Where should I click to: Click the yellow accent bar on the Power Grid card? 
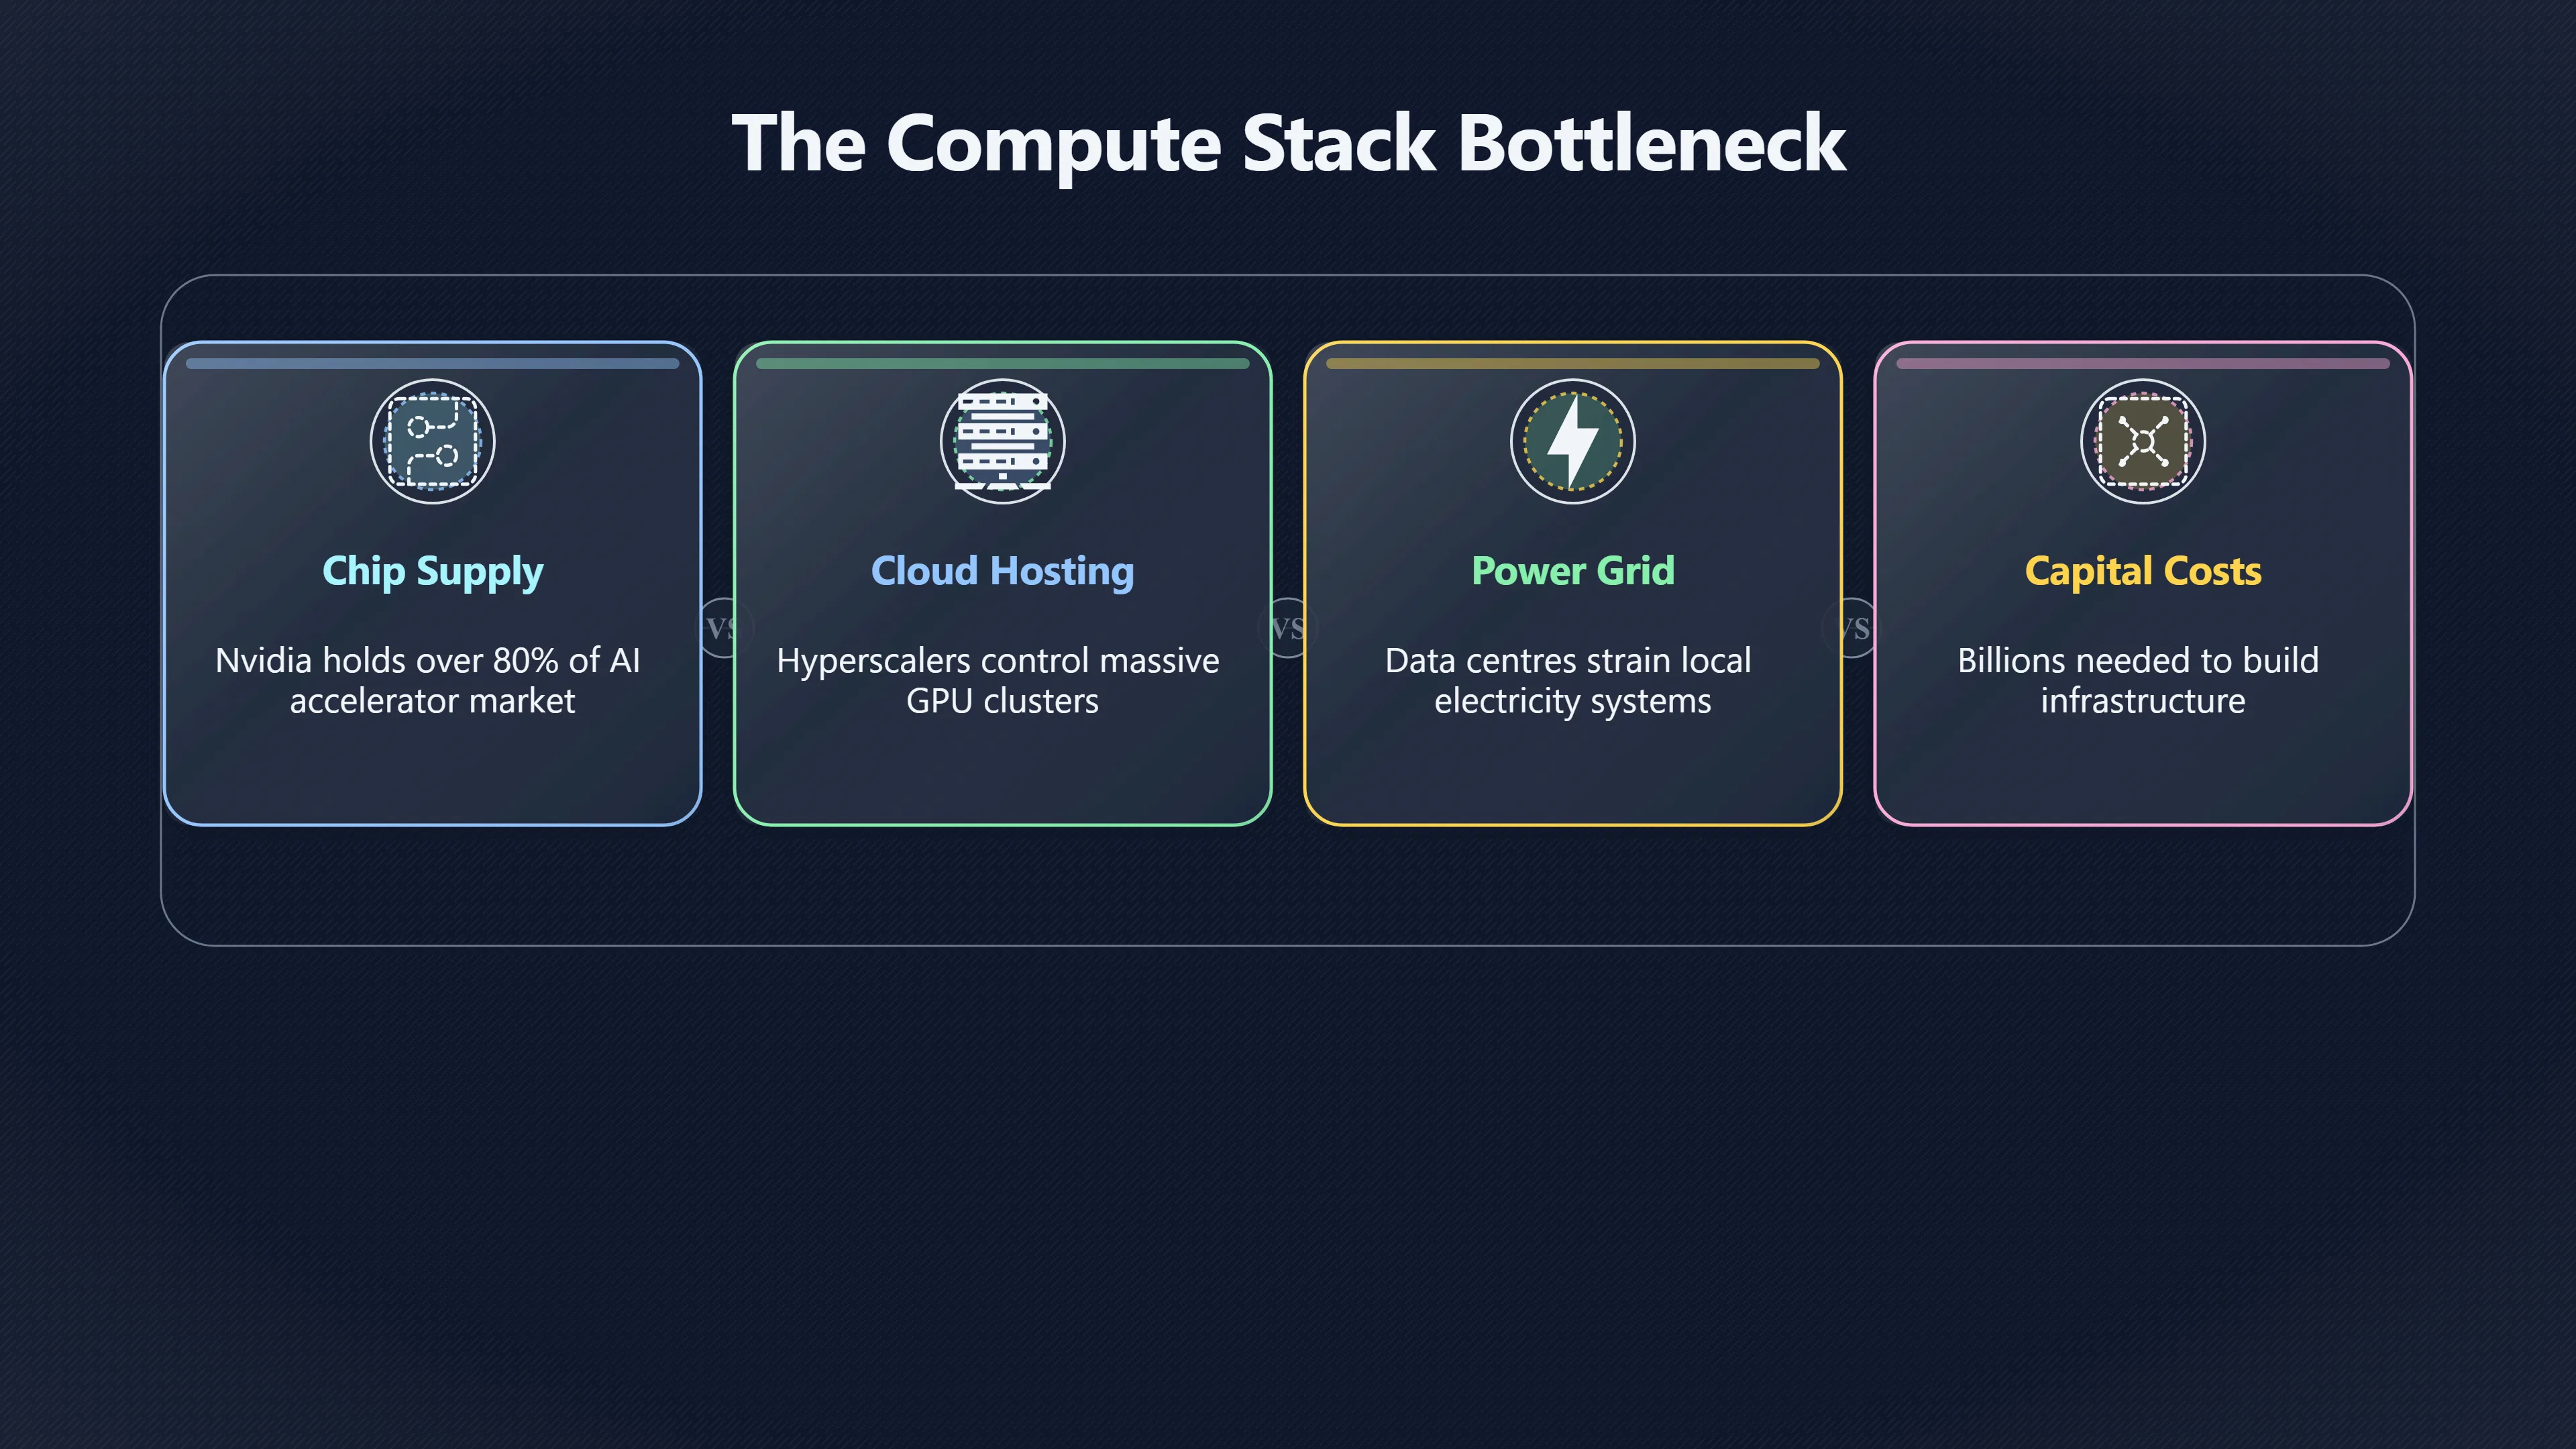pyautogui.click(x=1572, y=363)
